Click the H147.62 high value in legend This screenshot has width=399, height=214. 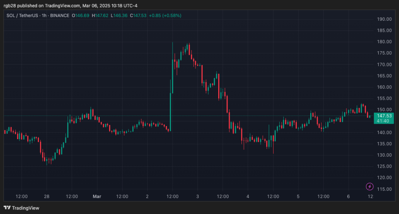[x=101, y=15]
